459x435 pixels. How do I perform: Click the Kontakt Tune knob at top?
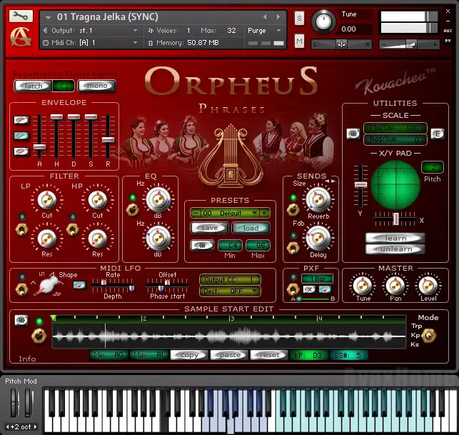323,21
